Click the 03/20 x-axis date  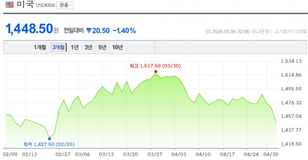click(x=131, y=155)
